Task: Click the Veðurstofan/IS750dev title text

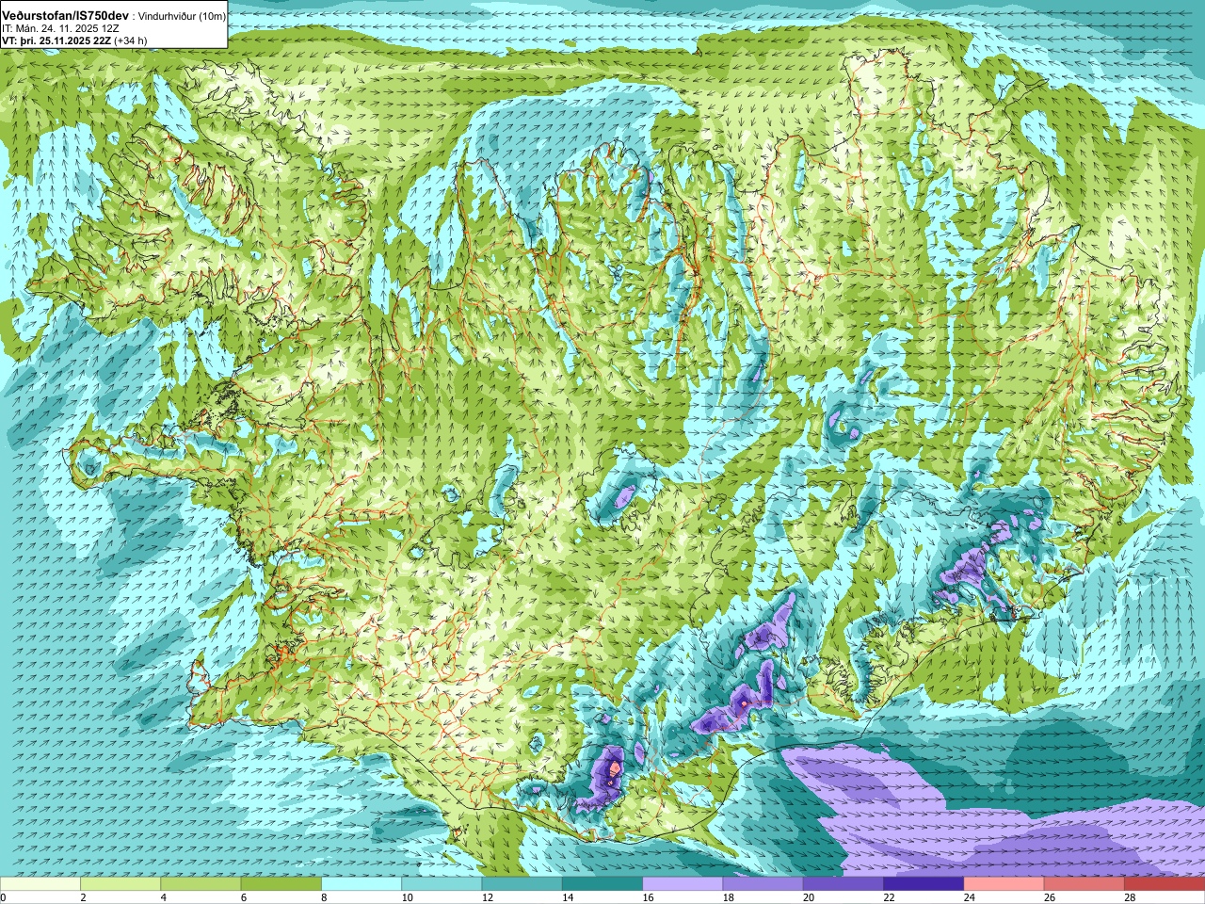Action: point(65,16)
